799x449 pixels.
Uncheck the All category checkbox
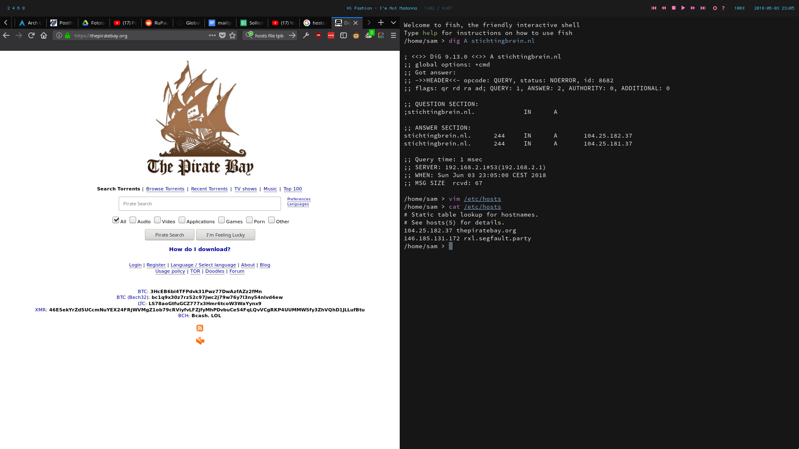click(x=116, y=220)
